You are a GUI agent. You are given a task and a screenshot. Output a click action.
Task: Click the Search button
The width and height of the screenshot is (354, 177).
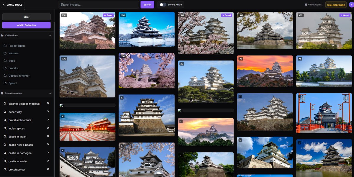(147, 5)
